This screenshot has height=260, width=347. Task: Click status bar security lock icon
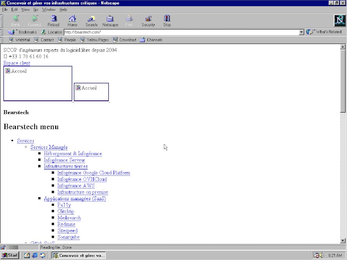pos(3,247)
